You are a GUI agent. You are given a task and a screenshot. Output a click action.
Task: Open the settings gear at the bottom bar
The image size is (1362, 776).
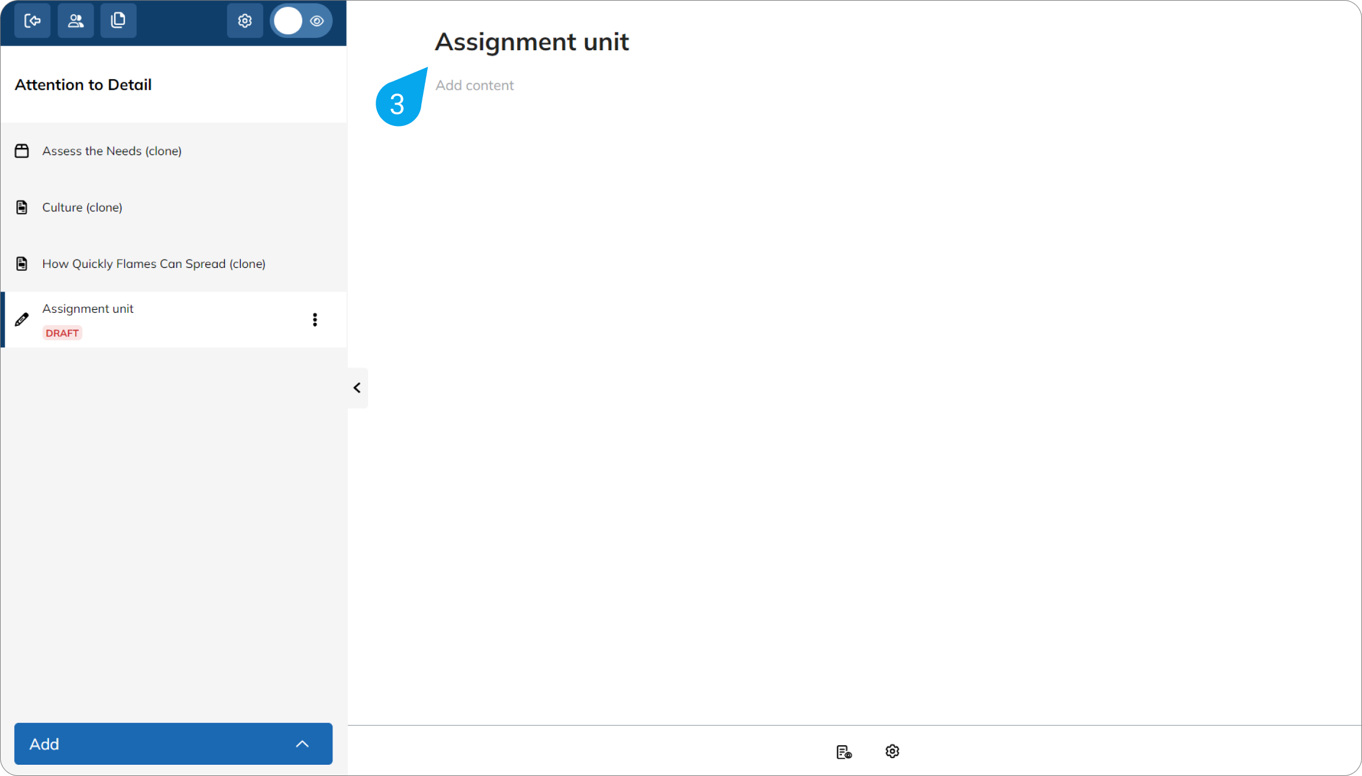[892, 751]
